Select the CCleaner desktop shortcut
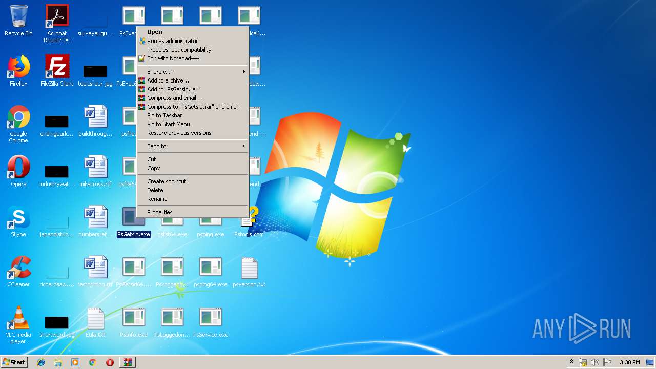656x369 pixels. click(x=18, y=272)
